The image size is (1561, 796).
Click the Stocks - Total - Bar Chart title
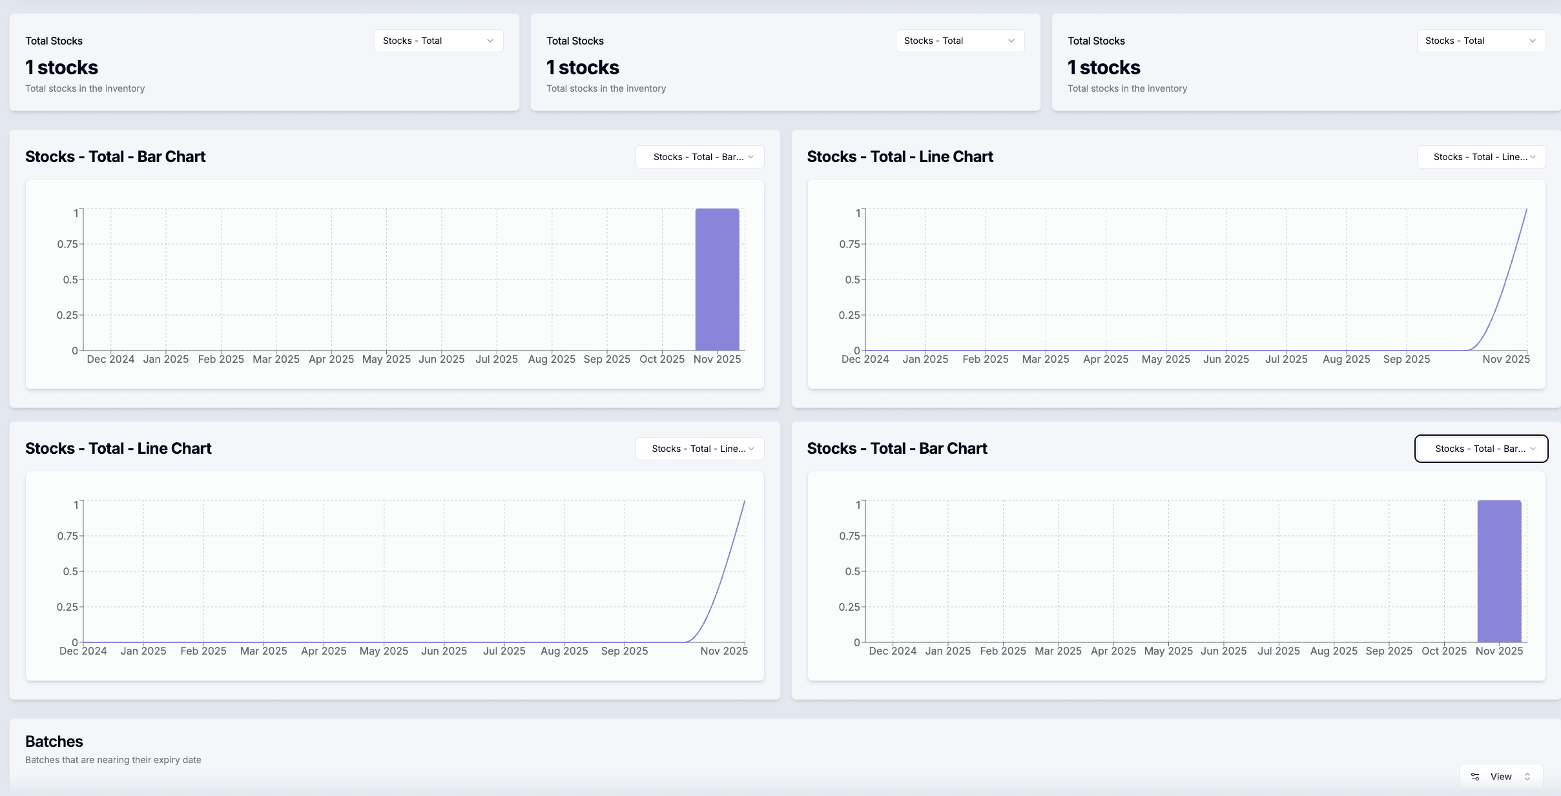116,156
